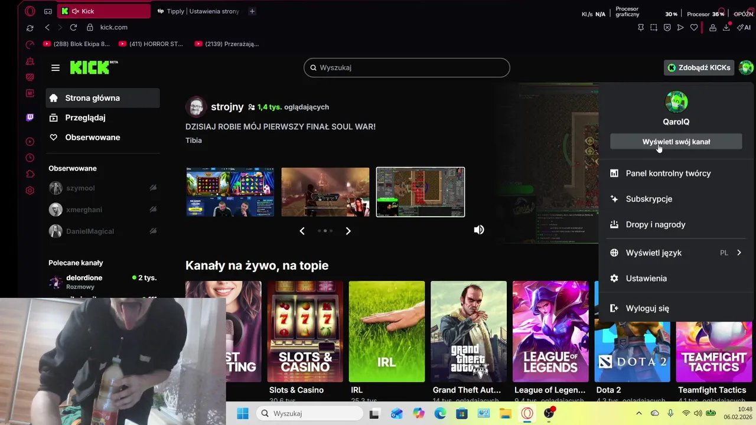Open the browser profile account icon
This screenshot has width=756, height=425.
713,27
